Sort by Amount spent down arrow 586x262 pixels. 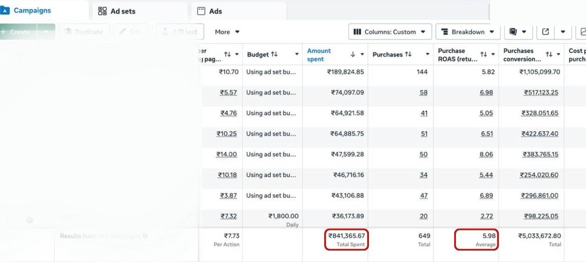pos(353,54)
